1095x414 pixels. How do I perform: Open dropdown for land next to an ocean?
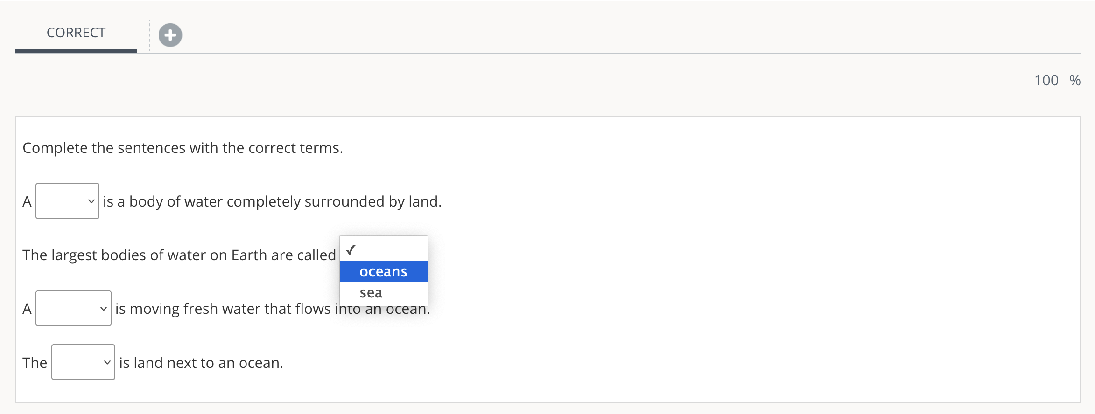pyautogui.click(x=83, y=362)
